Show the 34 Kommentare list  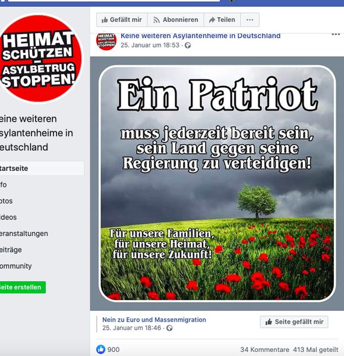265,349
